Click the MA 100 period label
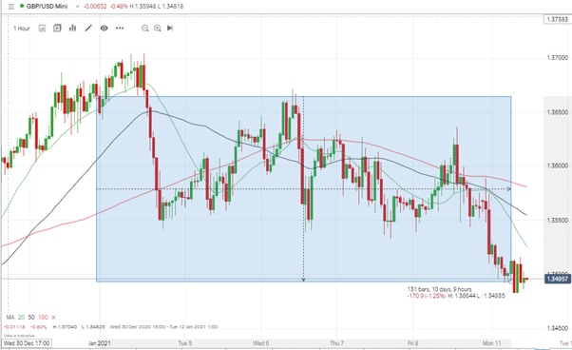This screenshot has height=350, width=572. click(43, 317)
